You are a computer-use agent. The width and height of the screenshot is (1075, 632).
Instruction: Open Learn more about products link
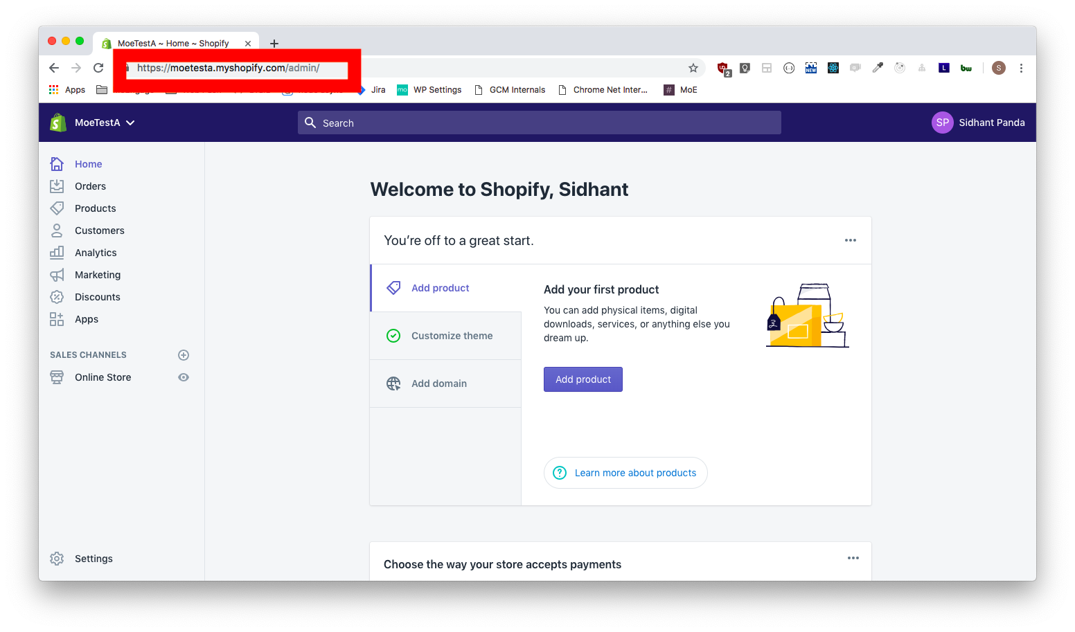coord(625,473)
